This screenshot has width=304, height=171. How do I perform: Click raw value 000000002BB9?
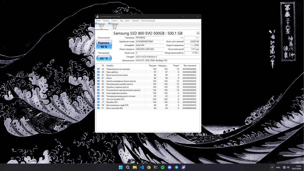(x=189, y=72)
